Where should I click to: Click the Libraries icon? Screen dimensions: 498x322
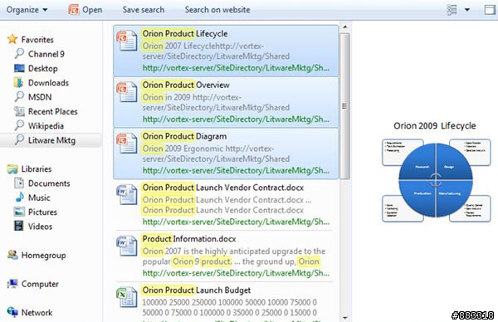(x=12, y=168)
